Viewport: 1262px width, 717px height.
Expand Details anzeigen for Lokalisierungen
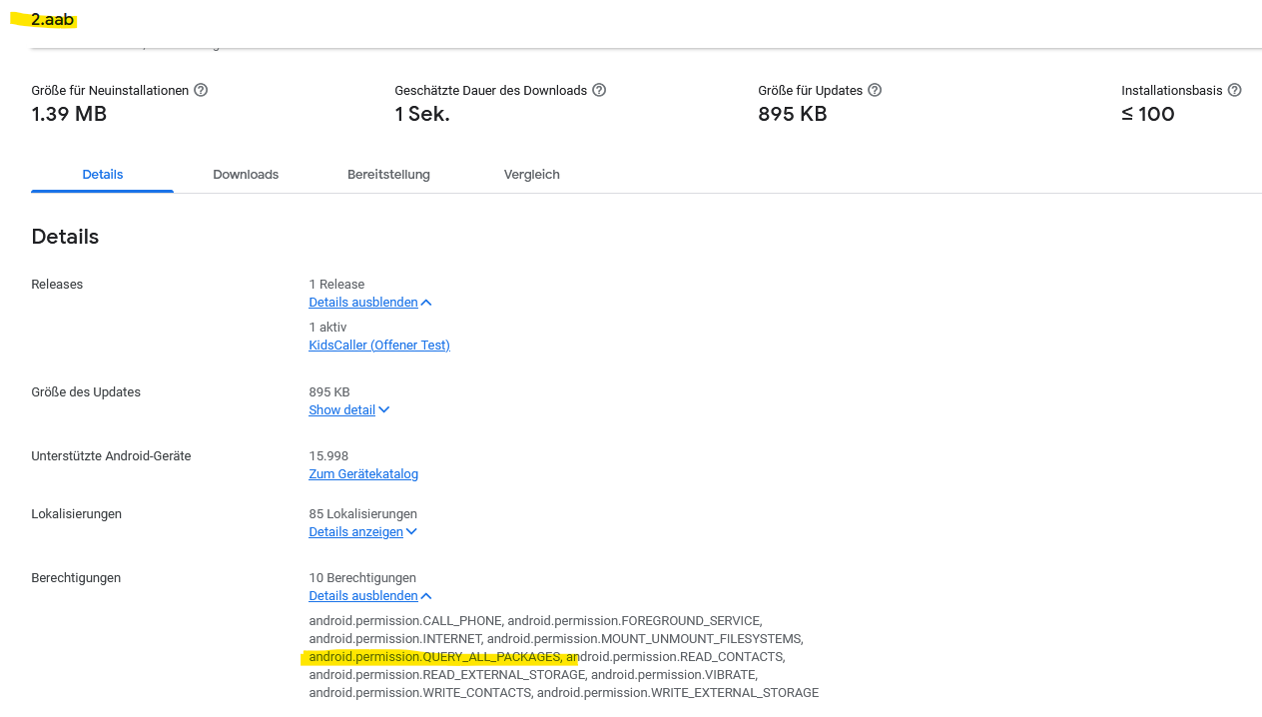(356, 532)
